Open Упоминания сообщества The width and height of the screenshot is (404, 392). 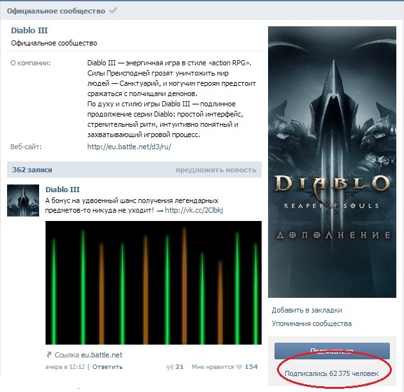click(312, 323)
